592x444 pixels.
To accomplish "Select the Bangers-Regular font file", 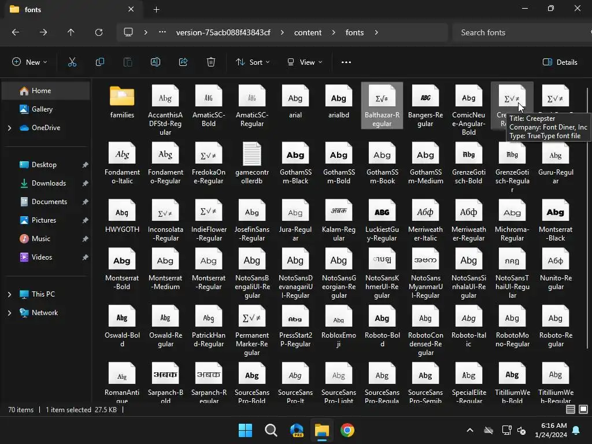I will coord(425,106).
